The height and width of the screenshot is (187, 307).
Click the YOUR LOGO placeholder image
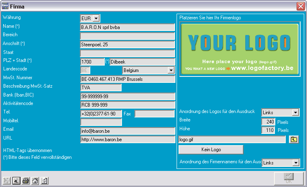(x=240, y=49)
